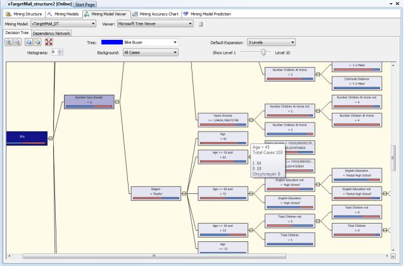Click the left arrow of horizontal scrollbar
The height and width of the screenshot is (266, 404).
coord(9,256)
